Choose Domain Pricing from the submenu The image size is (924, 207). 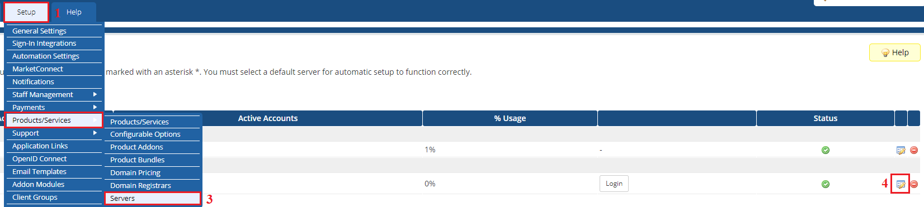pos(152,172)
